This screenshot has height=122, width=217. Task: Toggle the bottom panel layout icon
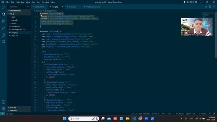tap(188, 2)
